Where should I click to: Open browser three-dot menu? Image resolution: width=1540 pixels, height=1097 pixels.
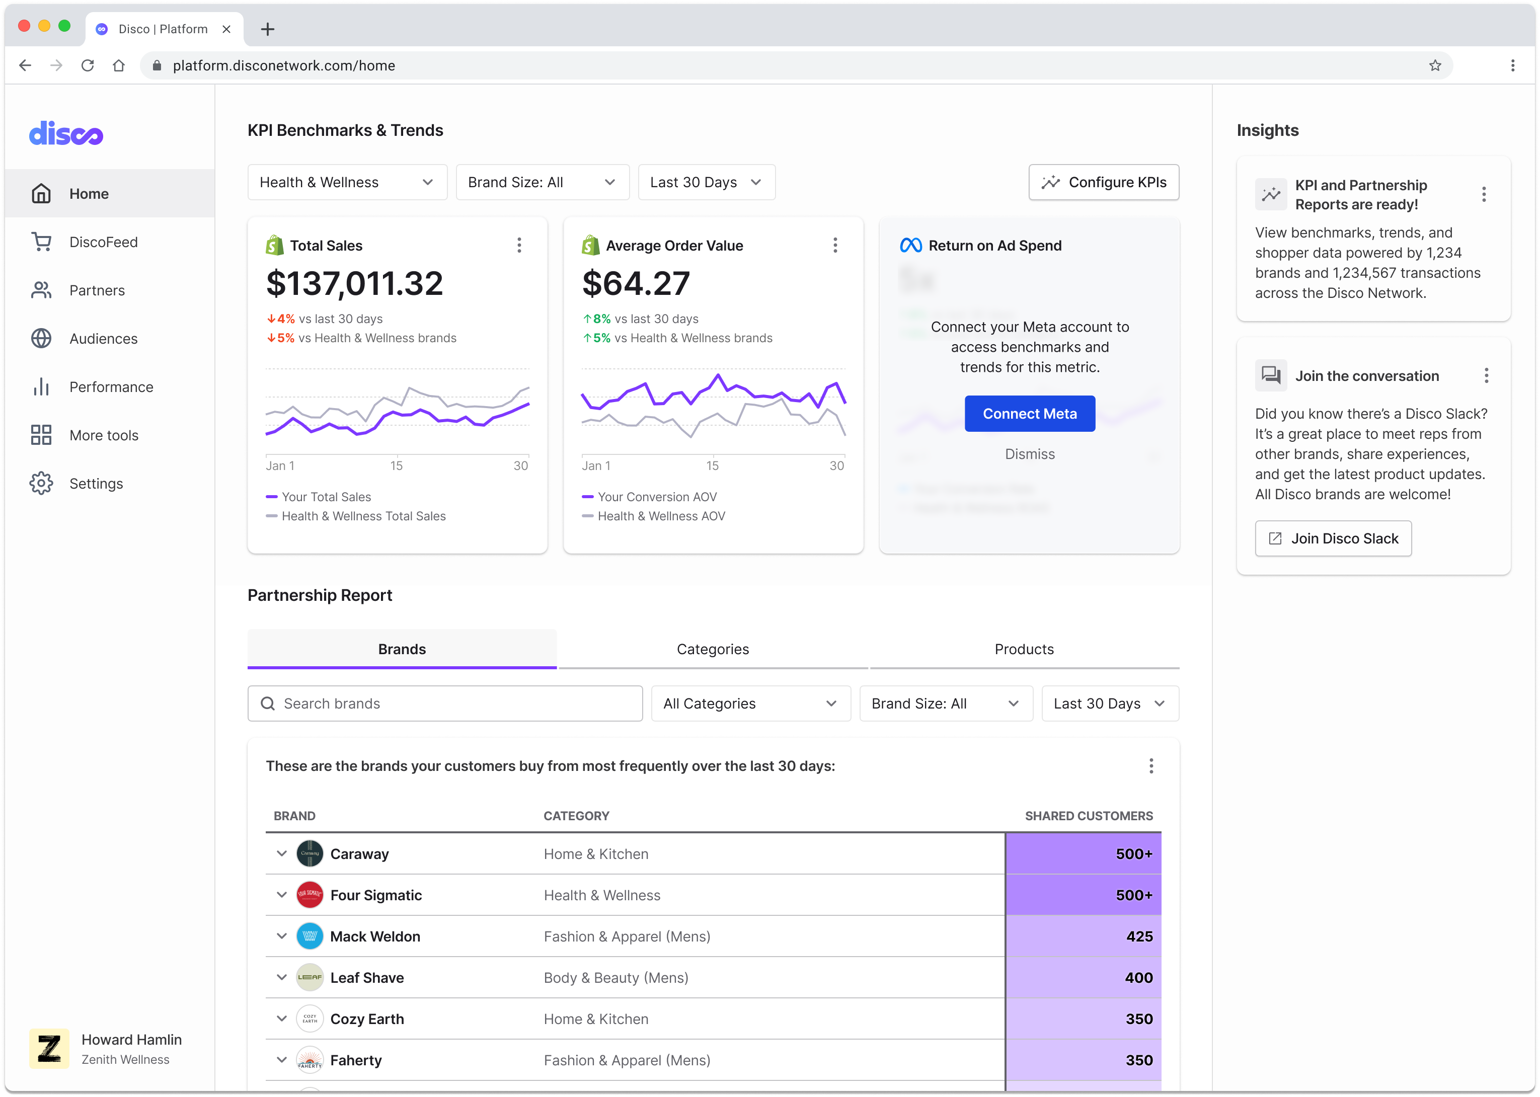click(x=1513, y=65)
